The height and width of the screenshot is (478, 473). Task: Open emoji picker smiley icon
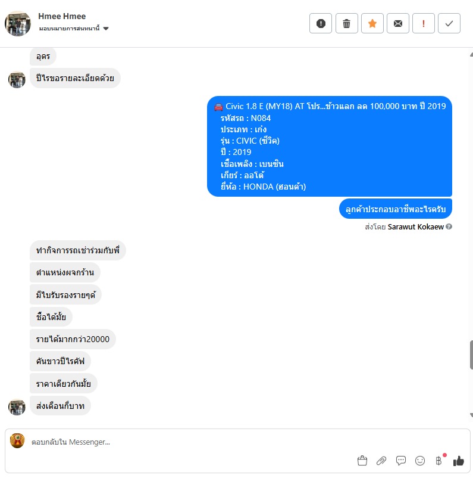point(419,460)
